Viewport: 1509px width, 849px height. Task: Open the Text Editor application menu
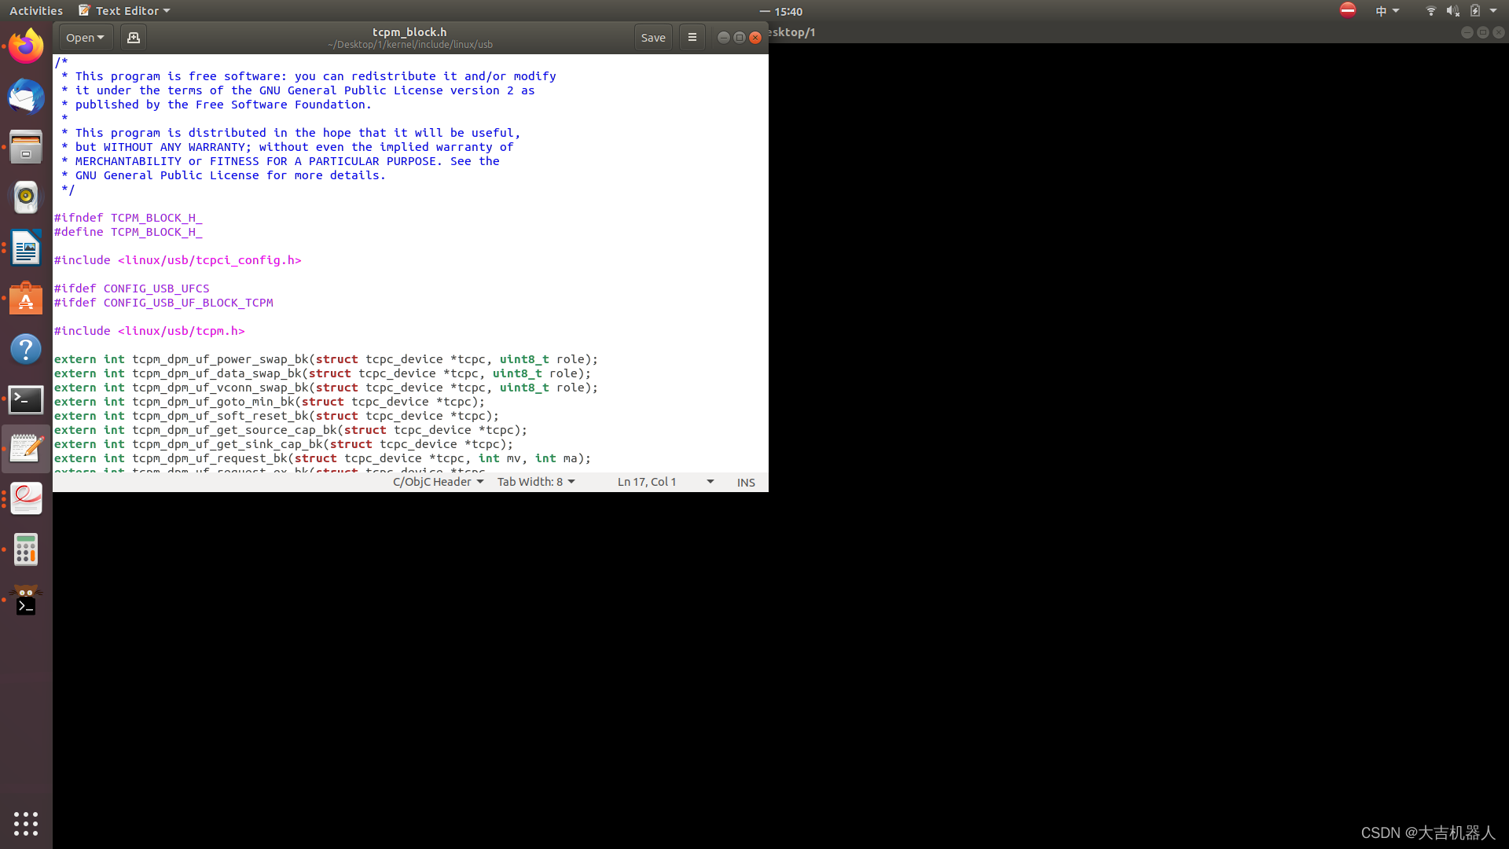pyautogui.click(x=123, y=10)
